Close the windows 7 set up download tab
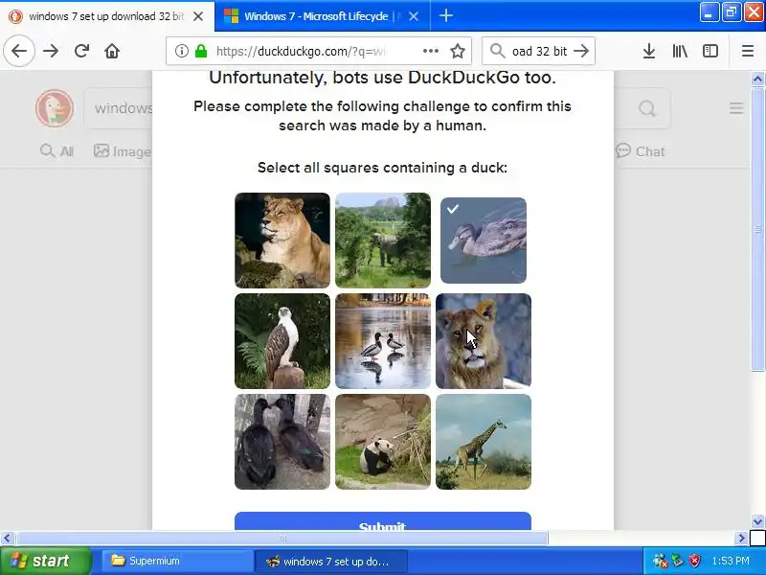This screenshot has height=575, width=766. coord(198,16)
